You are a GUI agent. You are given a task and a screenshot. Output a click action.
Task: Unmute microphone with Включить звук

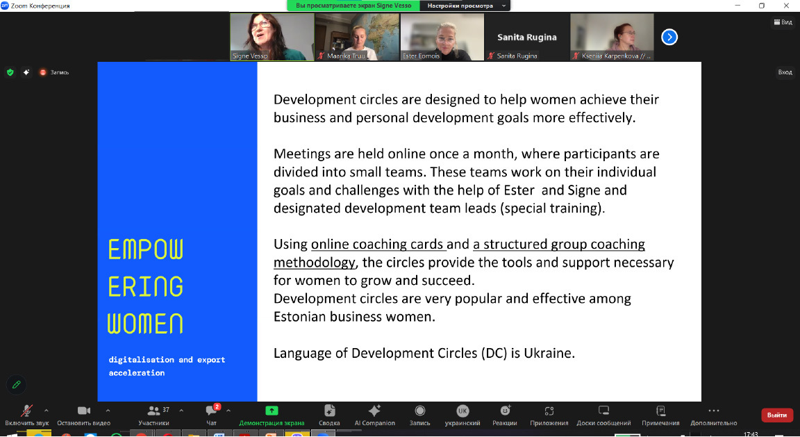[26, 415]
